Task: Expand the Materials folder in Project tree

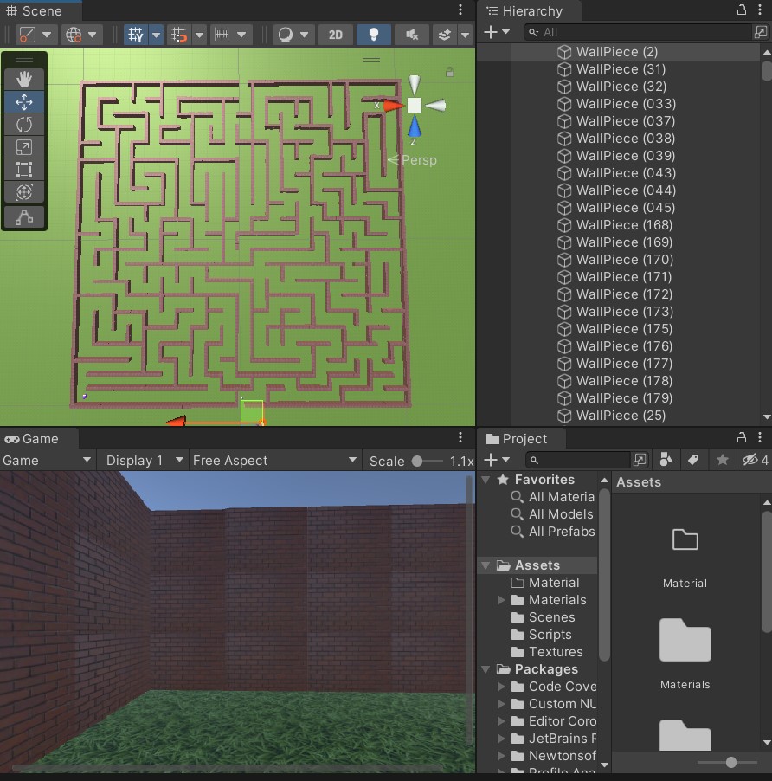Action: click(501, 600)
